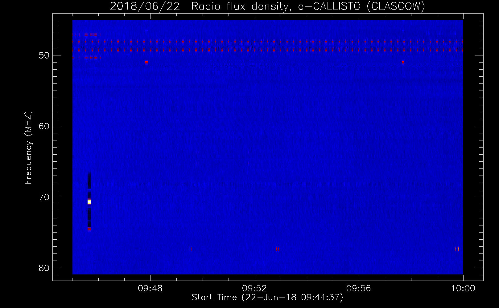499x308 pixels.
Task: Click the 09:56 time tick label
Action: (359, 289)
